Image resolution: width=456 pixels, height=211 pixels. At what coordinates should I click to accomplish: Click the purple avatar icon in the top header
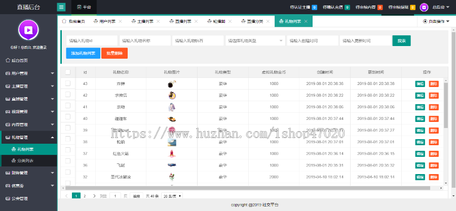(424, 7)
